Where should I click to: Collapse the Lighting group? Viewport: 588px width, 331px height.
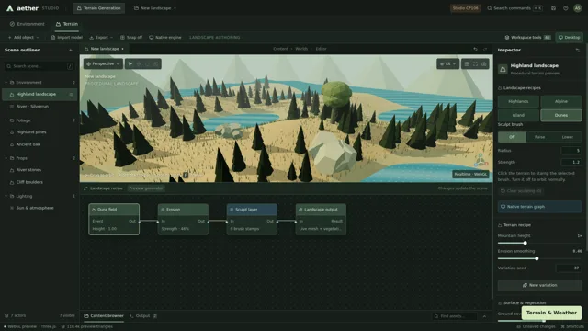[6, 196]
